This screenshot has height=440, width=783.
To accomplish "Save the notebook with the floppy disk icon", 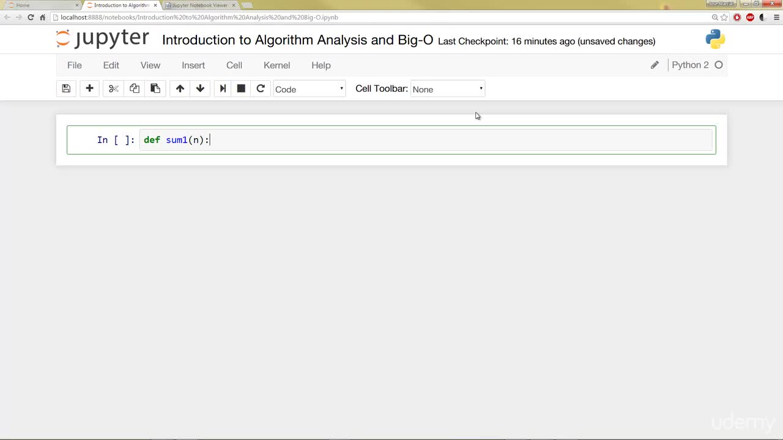I will point(66,89).
